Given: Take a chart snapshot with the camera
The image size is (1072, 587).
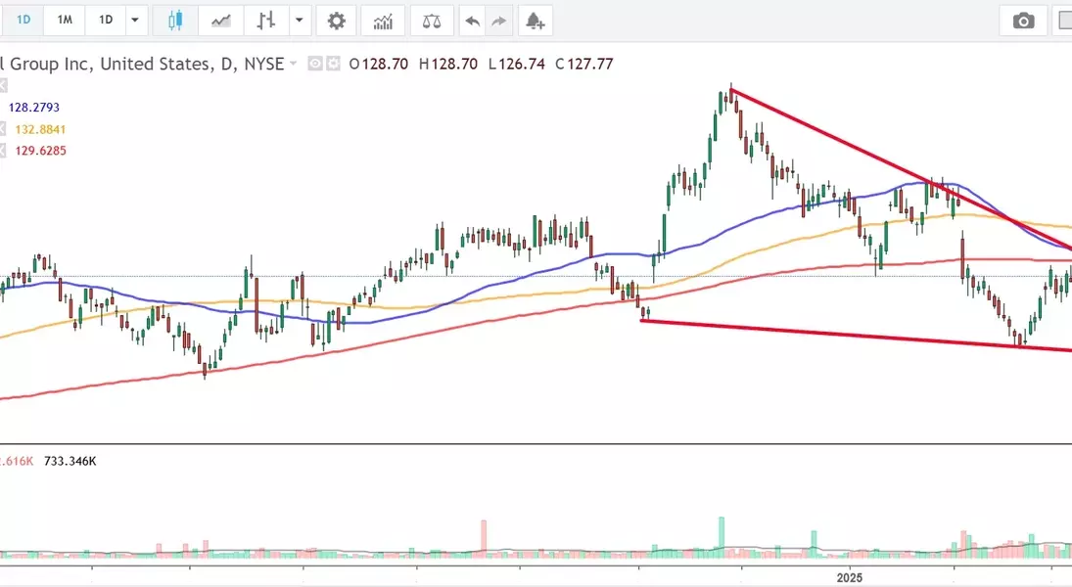Looking at the screenshot, I should pyautogui.click(x=1024, y=21).
